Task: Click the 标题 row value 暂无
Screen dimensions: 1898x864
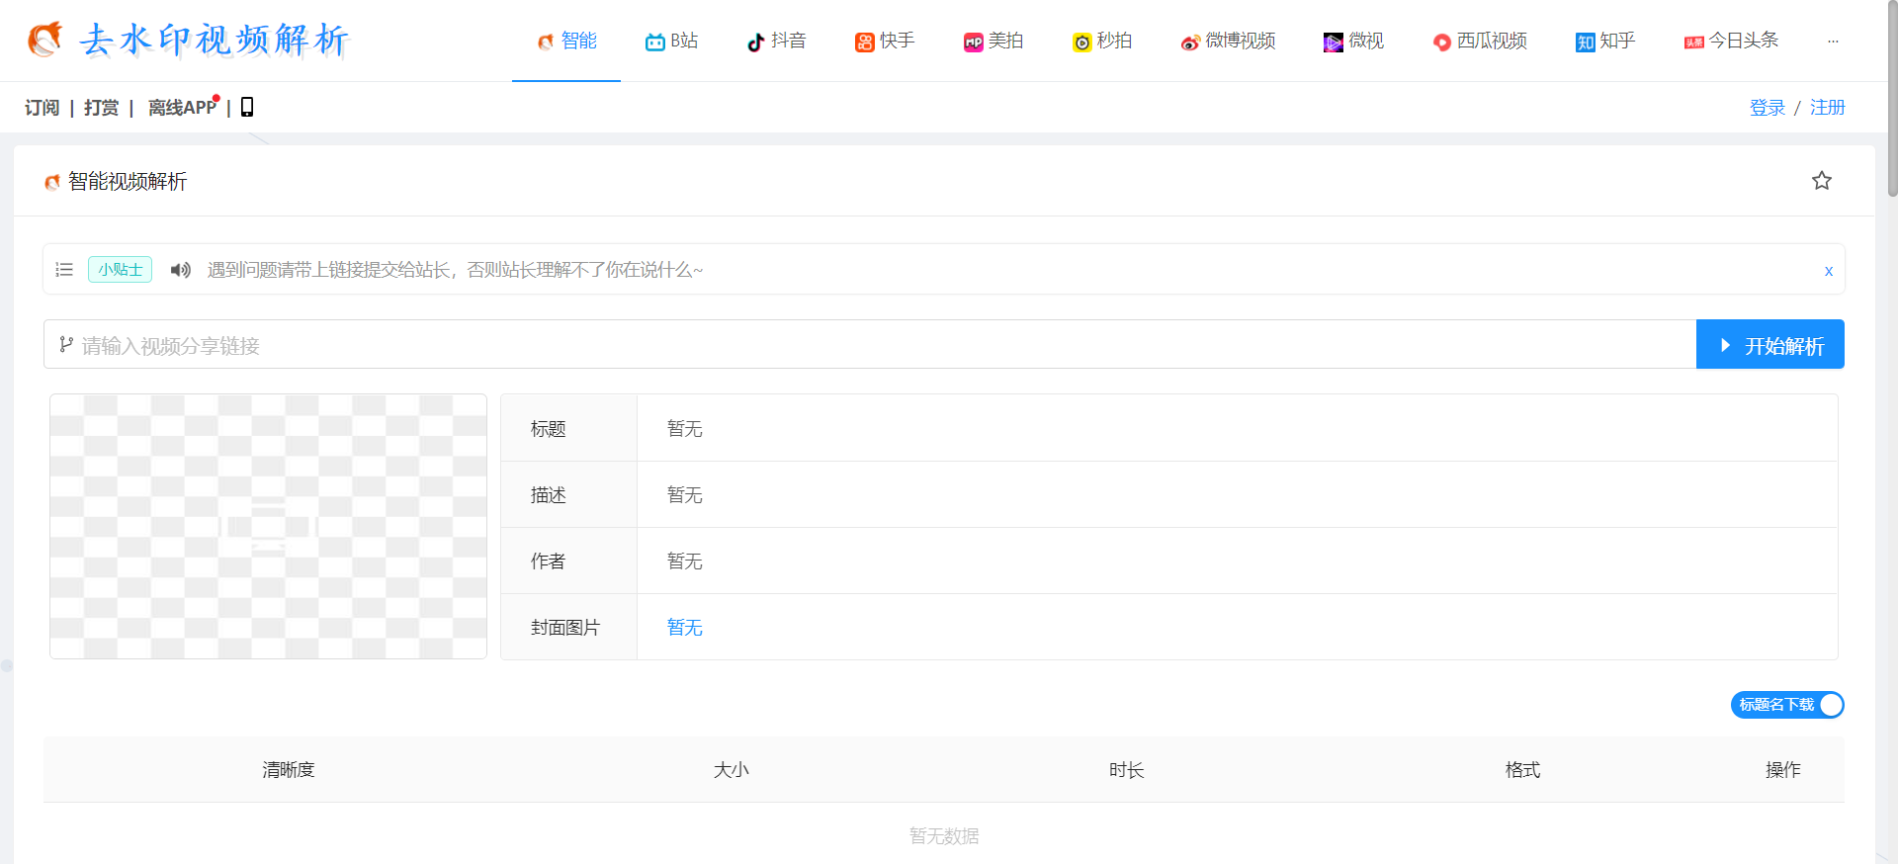Action: click(684, 428)
